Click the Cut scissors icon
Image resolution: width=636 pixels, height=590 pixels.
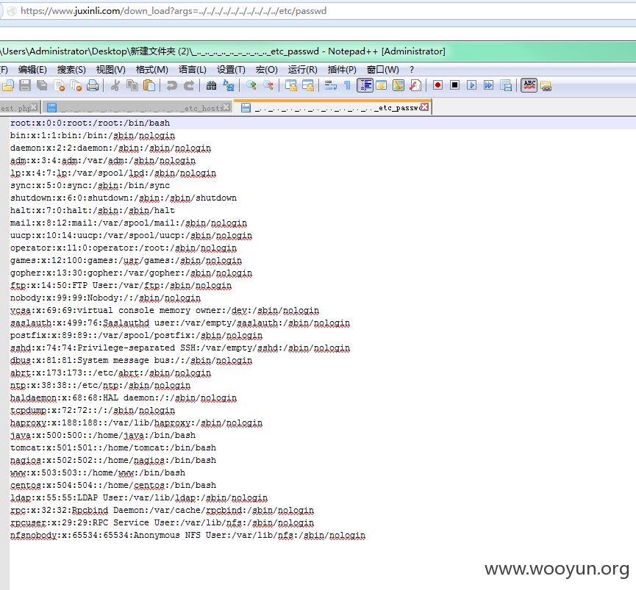pos(115,85)
